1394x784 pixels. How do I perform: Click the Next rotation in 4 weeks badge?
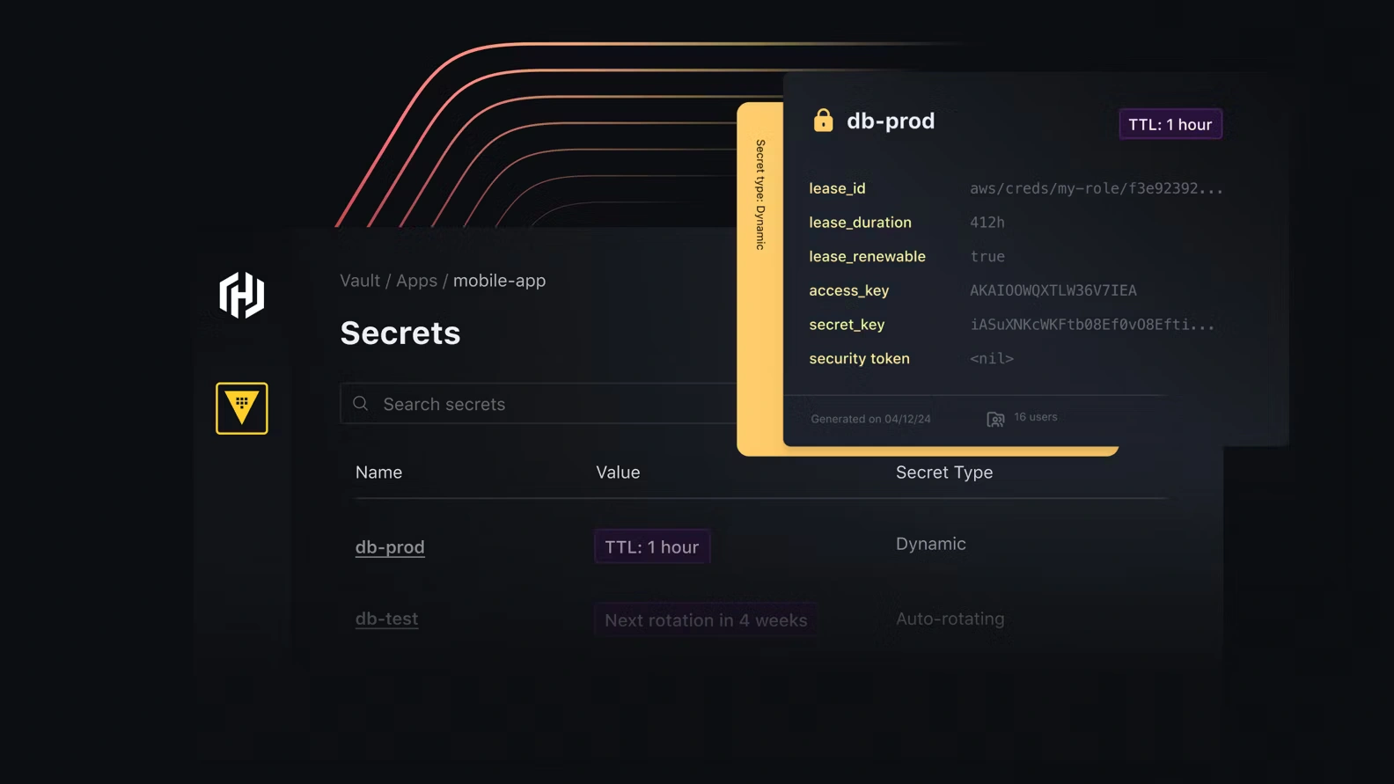point(705,620)
